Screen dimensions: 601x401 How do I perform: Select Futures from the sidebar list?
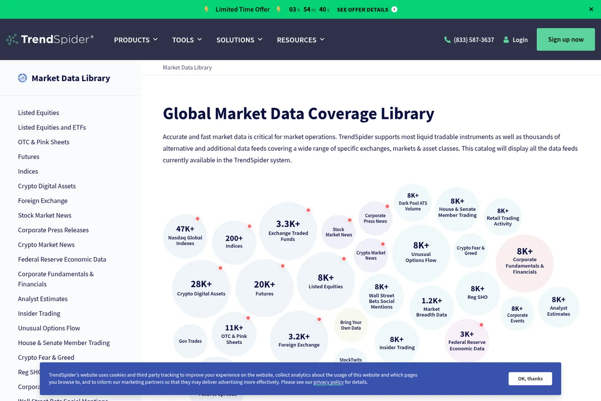[29, 156]
